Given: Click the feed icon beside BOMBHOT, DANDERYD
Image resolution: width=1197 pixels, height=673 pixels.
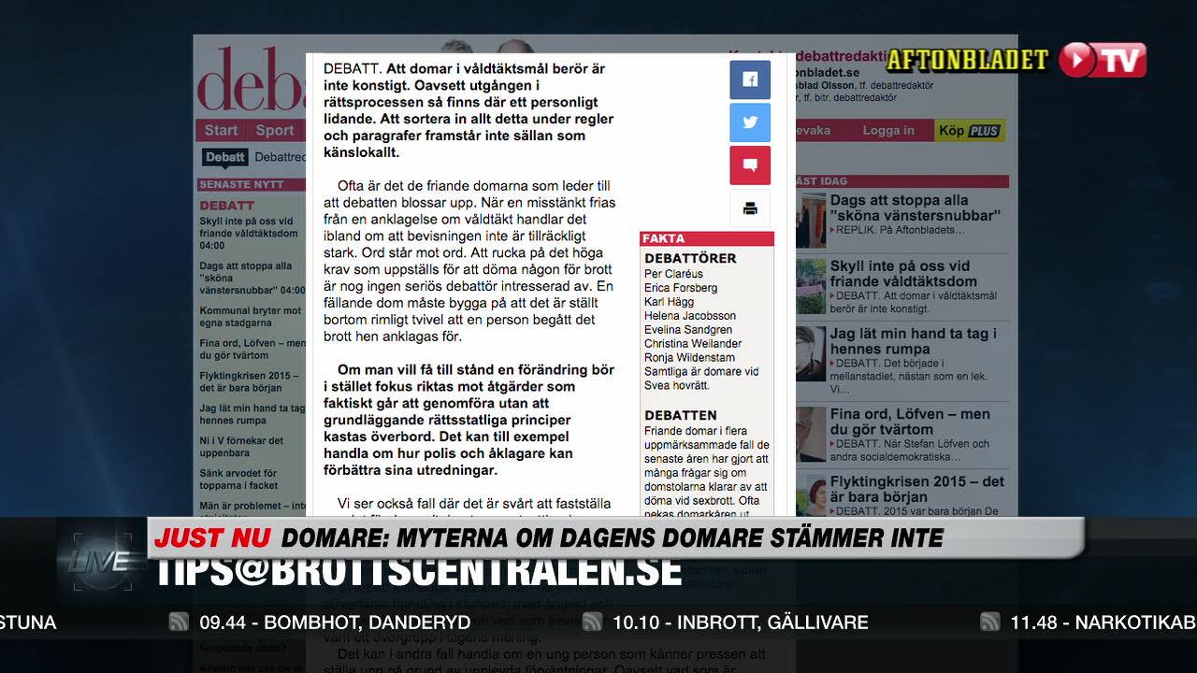Looking at the screenshot, I should coord(178,621).
